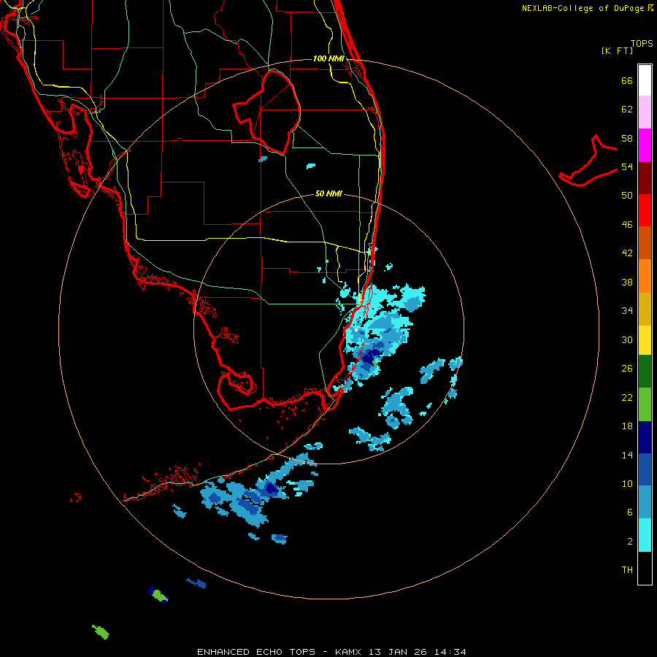Click the ENHANCED ECHO TOPS title text
The width and height of the screenshot is (657, 657).
256,652
